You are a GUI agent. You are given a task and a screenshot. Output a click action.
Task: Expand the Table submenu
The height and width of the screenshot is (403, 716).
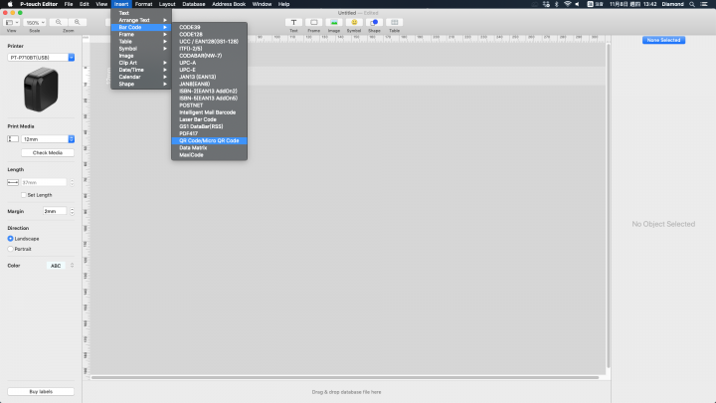(141, 42)
